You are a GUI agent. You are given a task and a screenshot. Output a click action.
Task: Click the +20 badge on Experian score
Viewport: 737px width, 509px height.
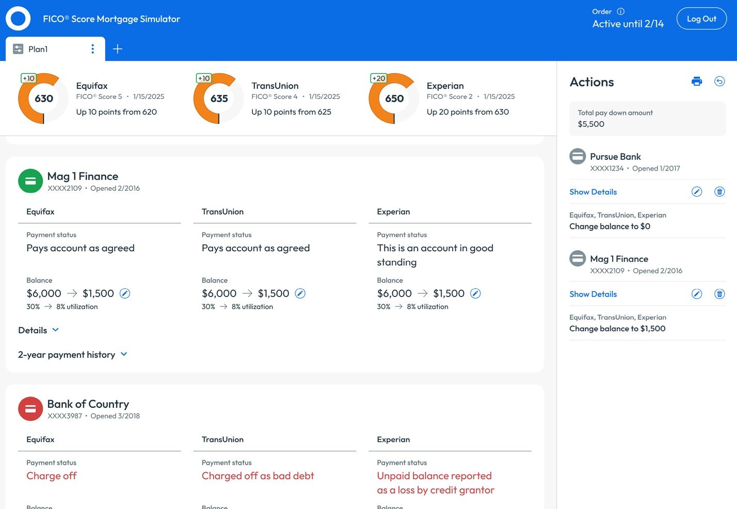pyautogui.click(x=379, y=78)
